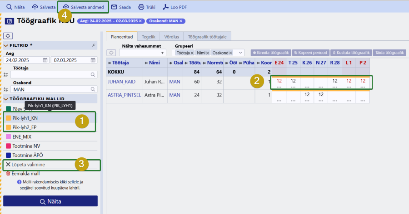Screen dimensions: 409x214
Task: Select the Pik-lyh2_EP template
Action: pos(50,127)
